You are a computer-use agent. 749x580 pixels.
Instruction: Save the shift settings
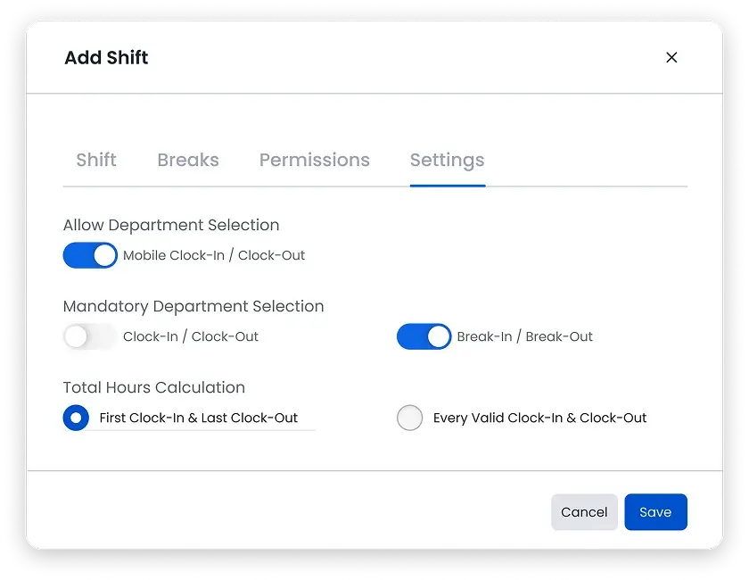pyautogui.click(x=656, y=512)
